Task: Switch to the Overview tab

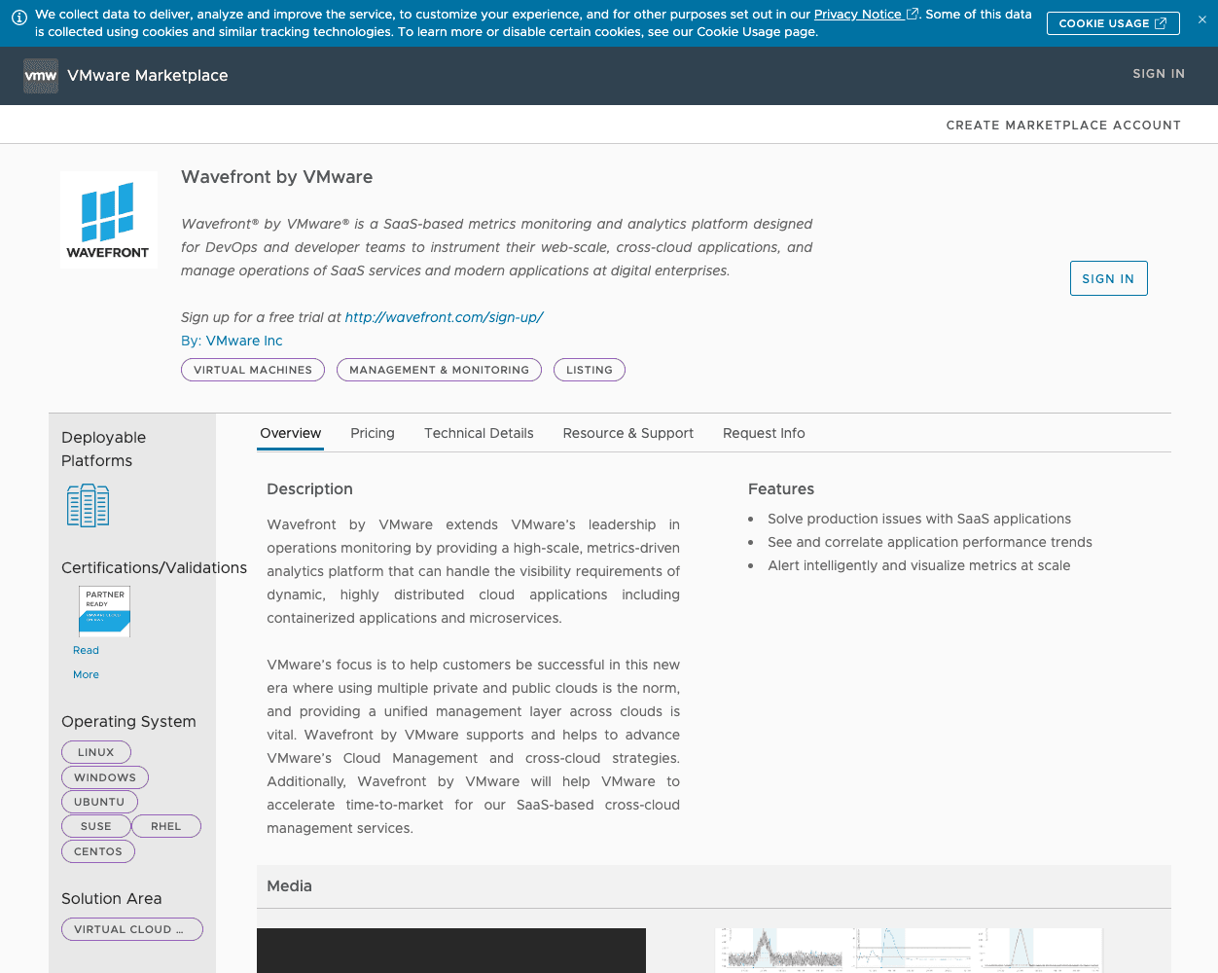Action: pyautogui.click(x=290, y=434)
